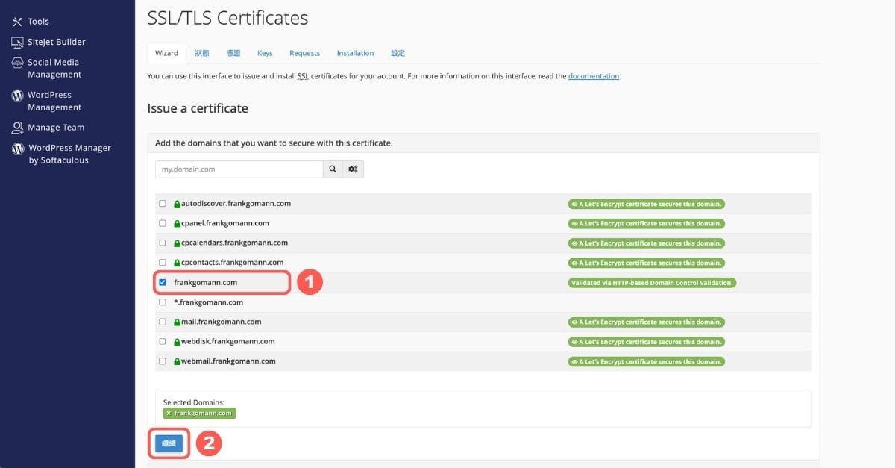Open Tools in the sidebar
Image resolution: width=895 pixels, height=468 pixels.
[31, 22]
